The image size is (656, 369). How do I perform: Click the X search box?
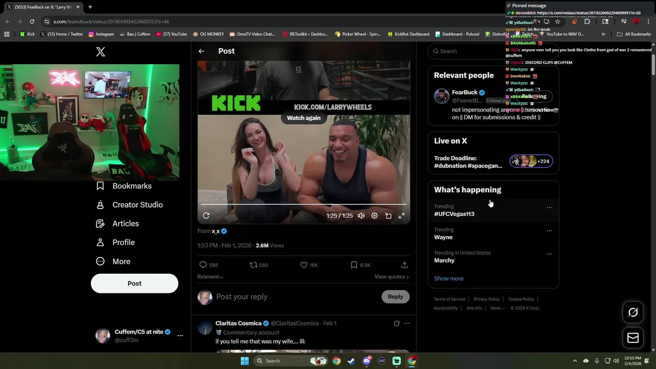point(493,51)
